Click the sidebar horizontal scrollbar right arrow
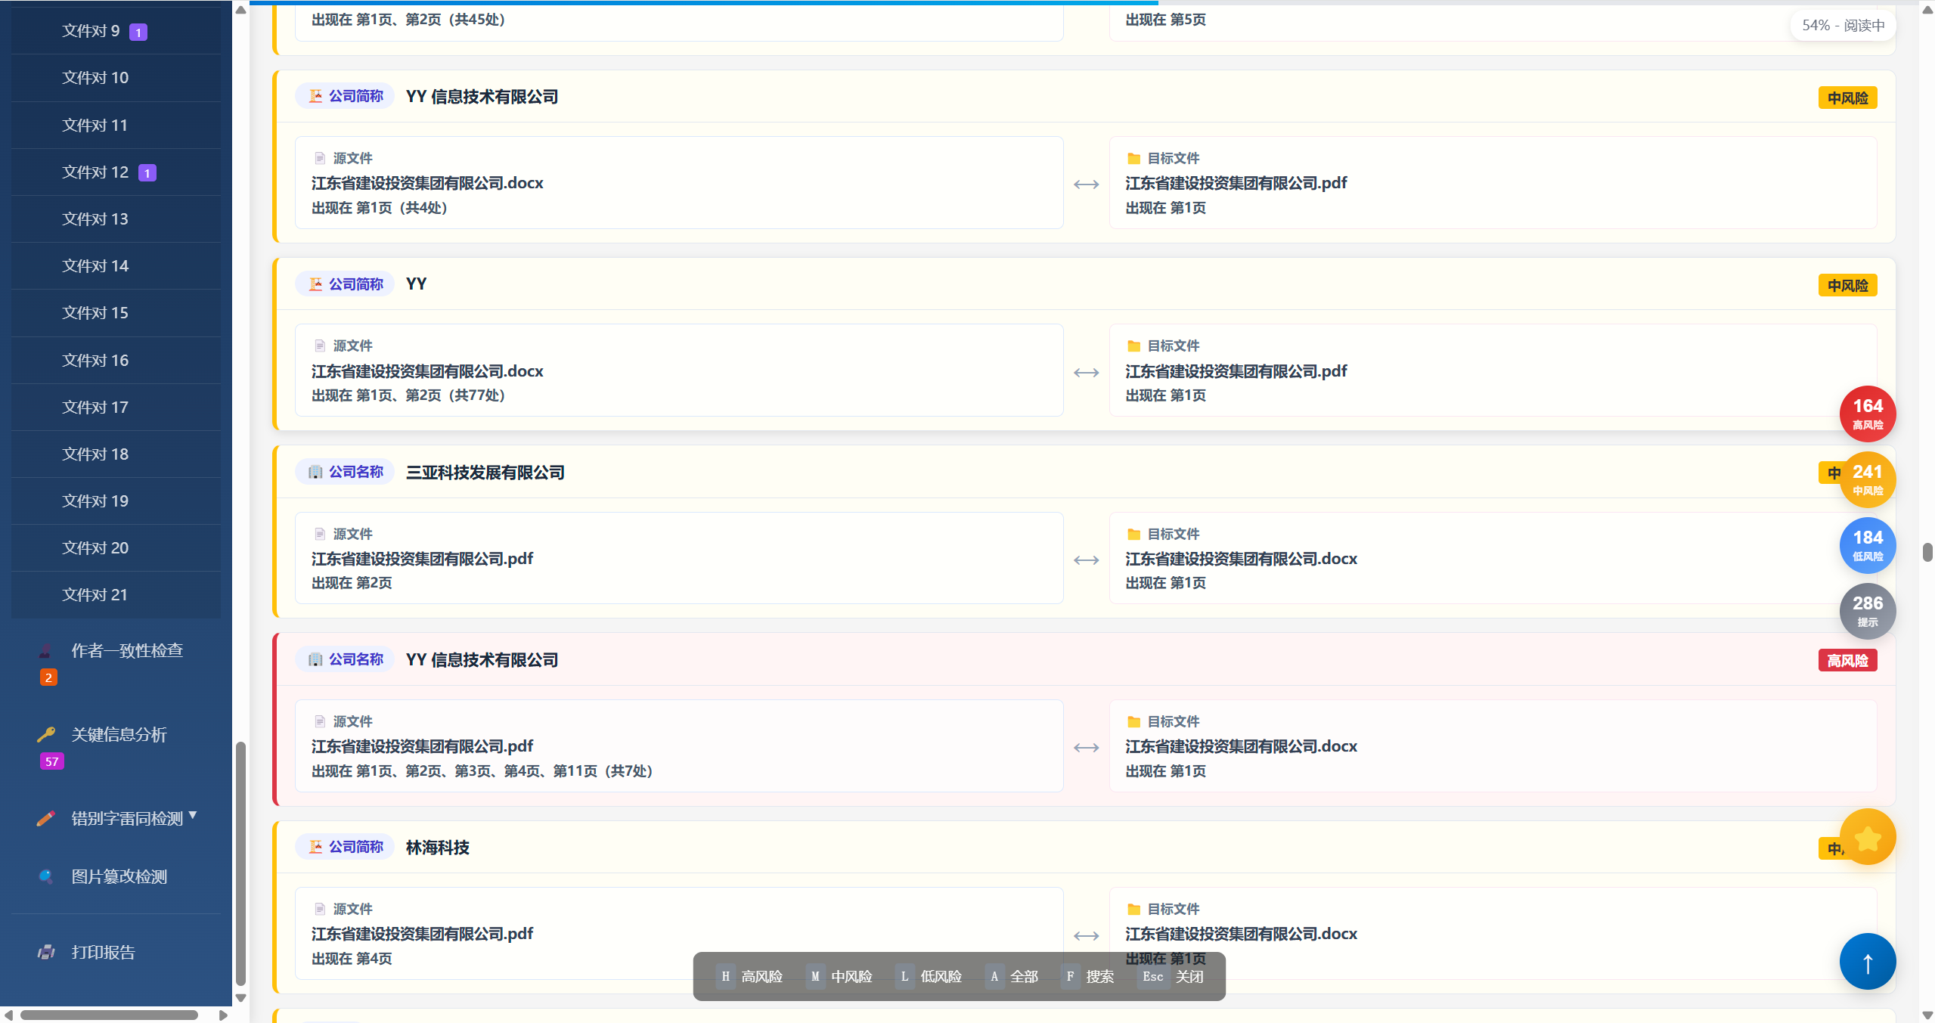This screenshot has height=1023, width=1935. pos(223,1015)
